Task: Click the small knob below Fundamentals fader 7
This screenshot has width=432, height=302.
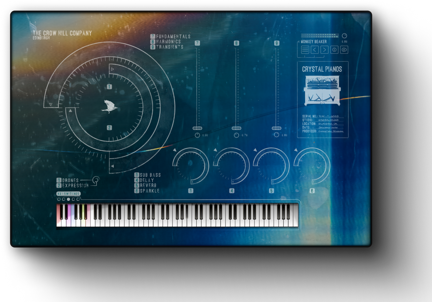Action: click(197, 135)
